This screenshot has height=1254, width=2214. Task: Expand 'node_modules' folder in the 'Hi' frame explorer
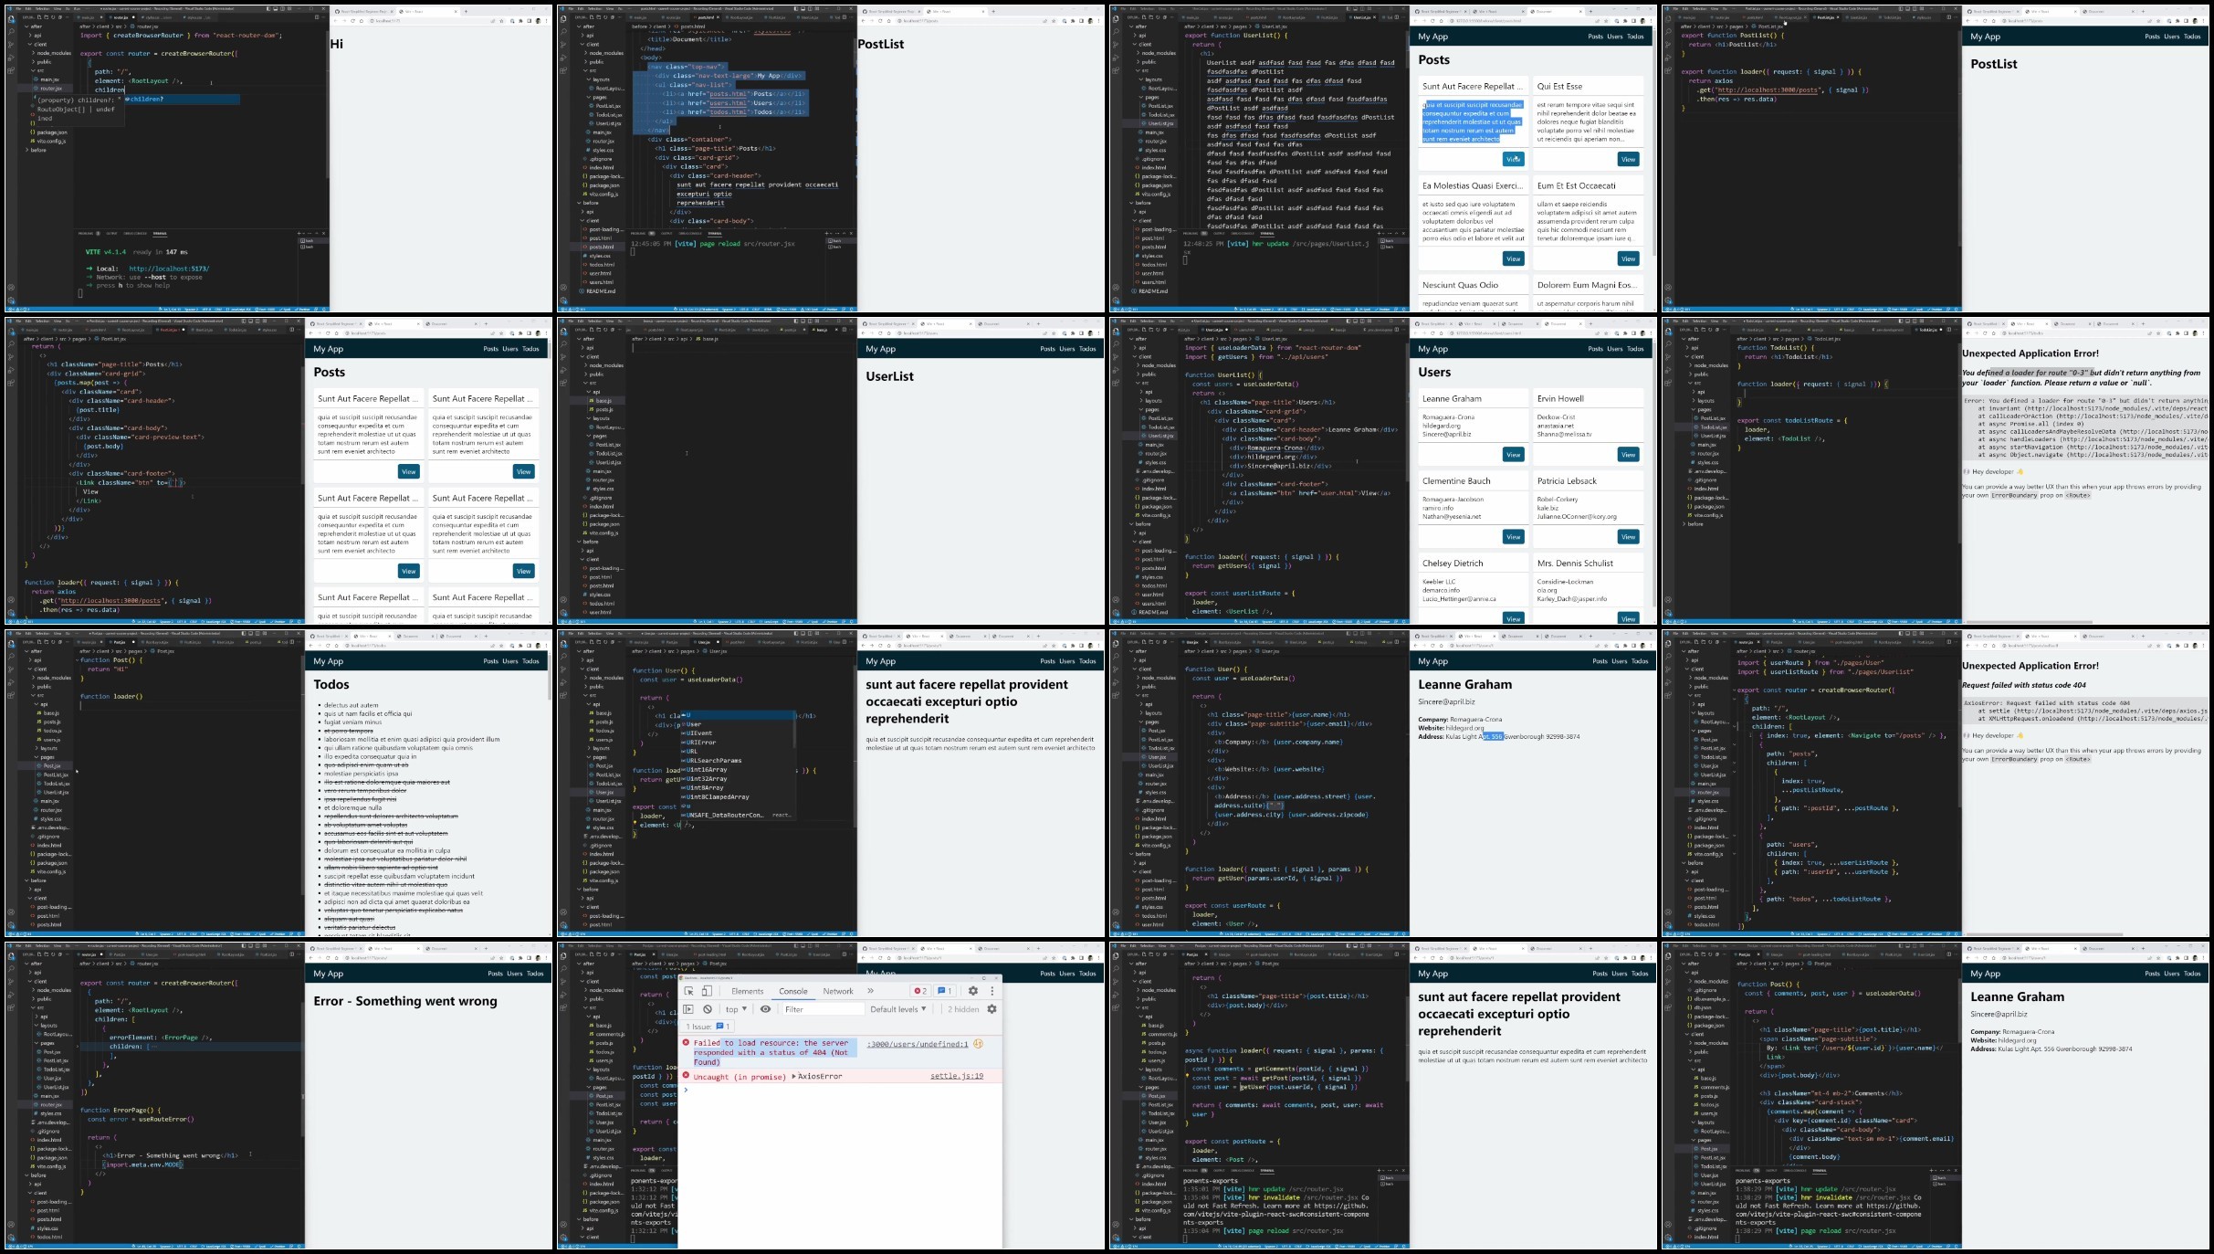[52, 53]
